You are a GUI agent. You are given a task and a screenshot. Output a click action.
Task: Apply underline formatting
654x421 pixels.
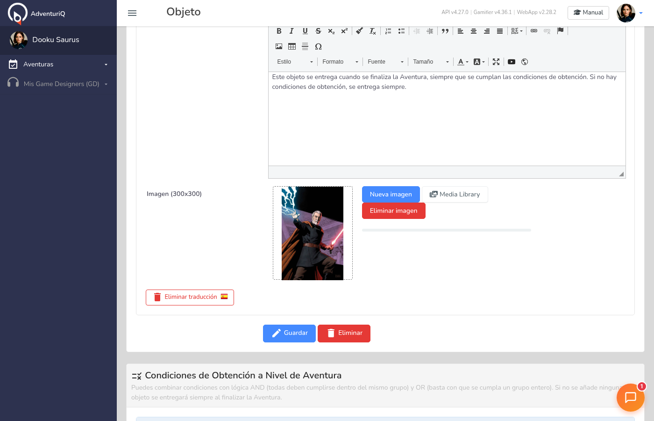(x=305, y=31)
